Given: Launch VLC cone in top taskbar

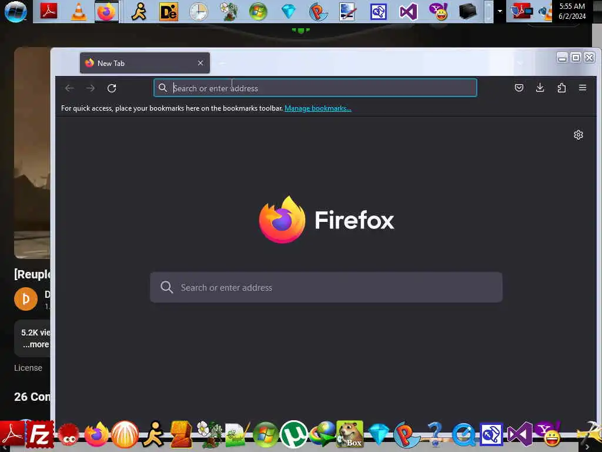Looking at the screenshot, I should tap(79, 12).
